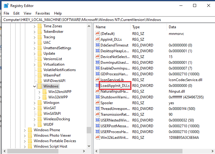Click tree pane vertical scrollbar down arrow

click(89, 146)
